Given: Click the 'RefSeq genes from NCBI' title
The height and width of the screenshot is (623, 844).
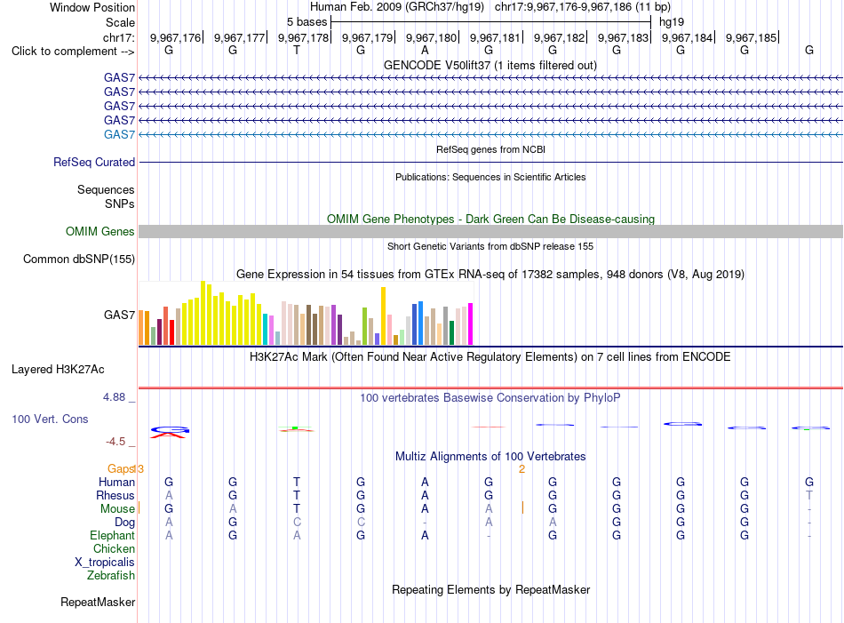Looking at the screenshot, I should [490, 149].
